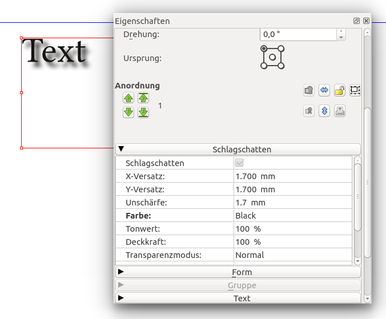This screenshot has height=319, width=386.
Task: Flip the object horizontally
Action: click(324, 90)
